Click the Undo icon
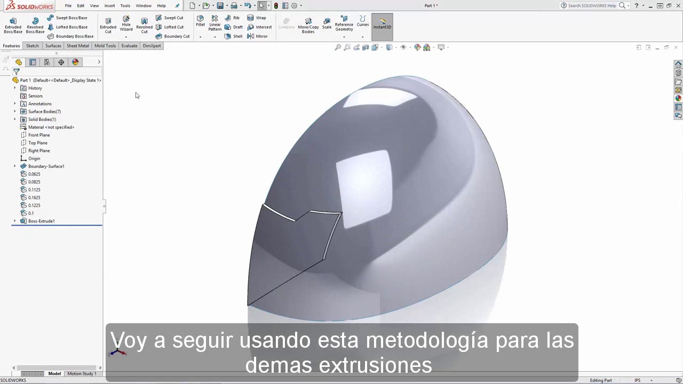This screenshot has width=683, height=384. click(248, 5)
